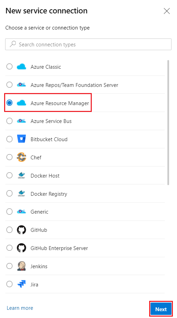Close the New service connection panel
The width and height of the screenshot is (177, 318).
click(167, 11)
